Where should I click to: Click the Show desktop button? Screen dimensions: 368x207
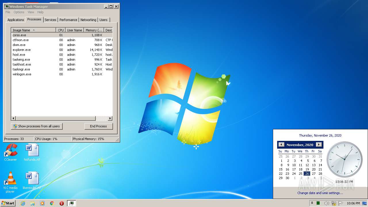tap(365, 203)
